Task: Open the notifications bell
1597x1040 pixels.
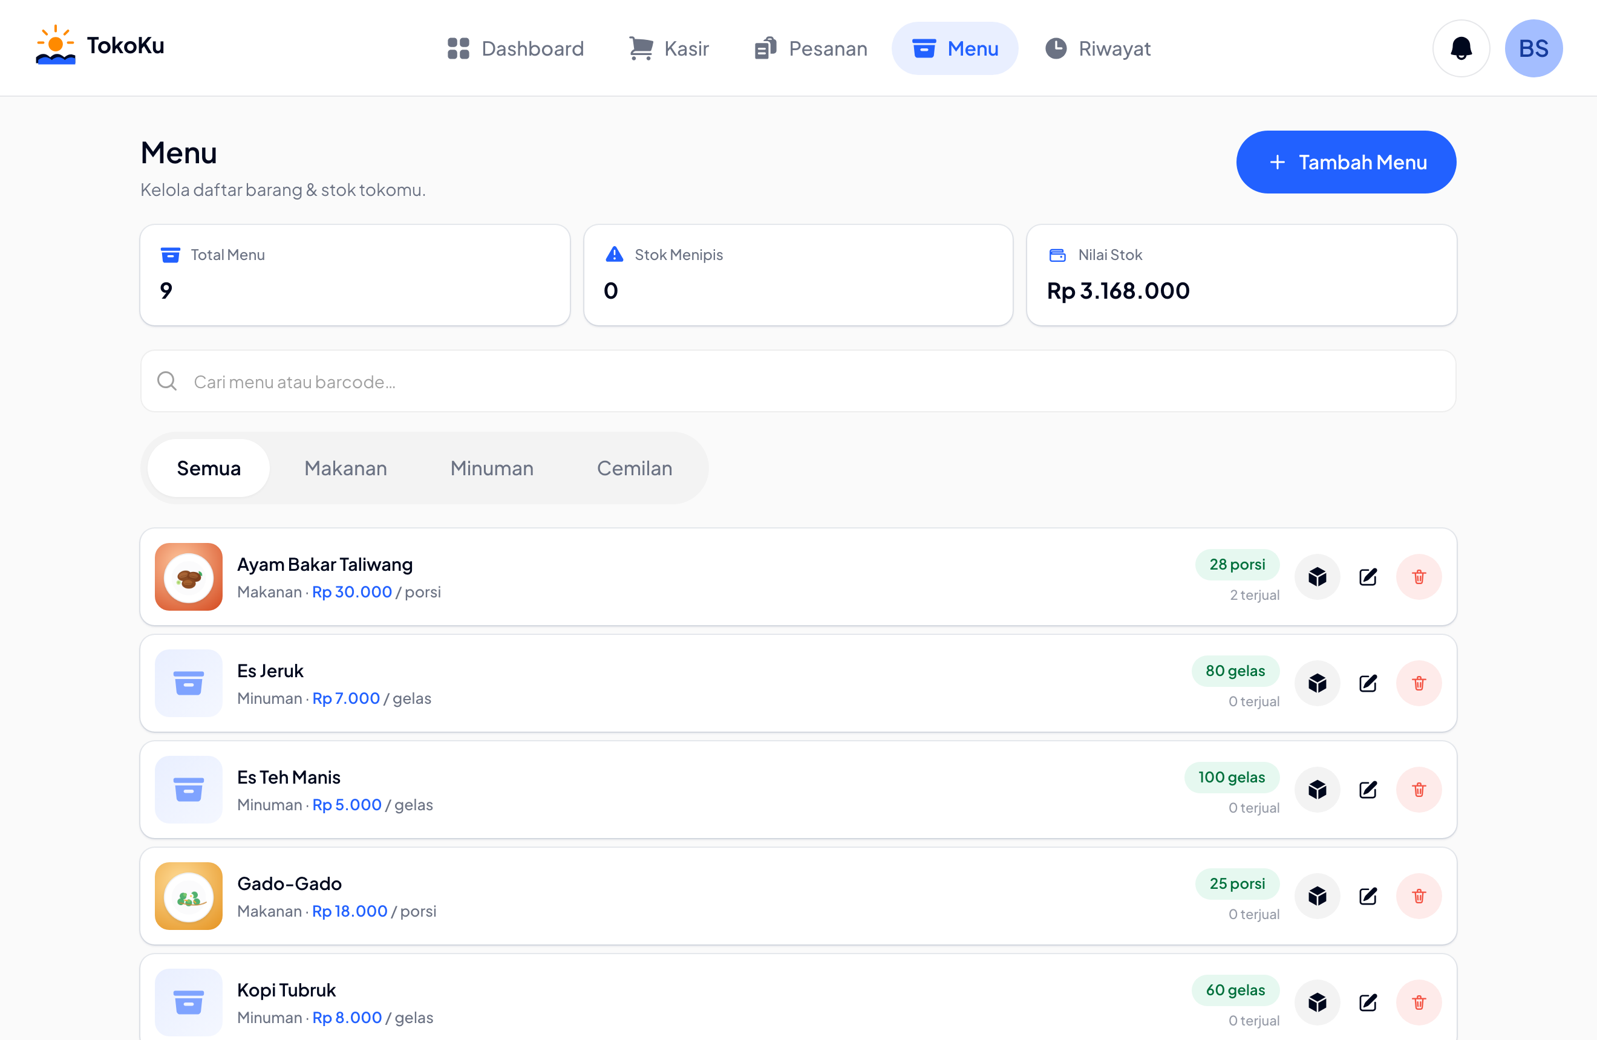Action: pos(1461,48)
